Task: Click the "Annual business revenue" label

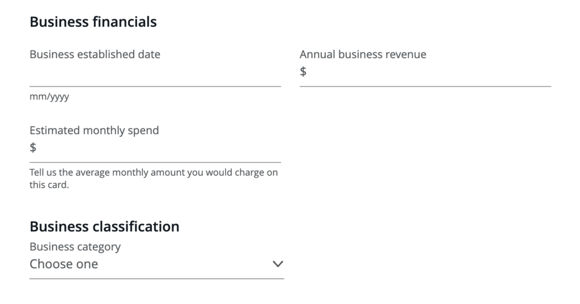Action: coord(362,54)
